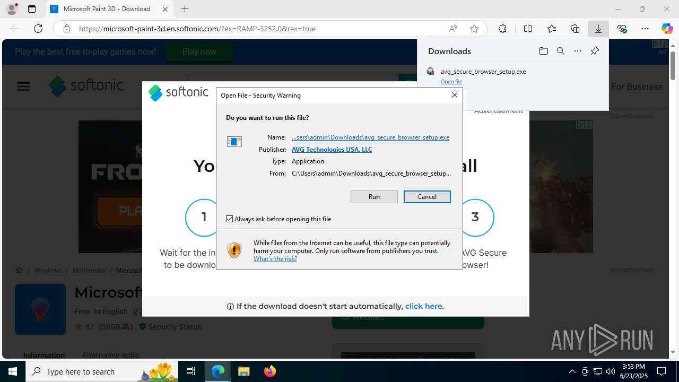Click Run in the security warning
This screenshot has height=382, width=679.
[x=374, y=197]
